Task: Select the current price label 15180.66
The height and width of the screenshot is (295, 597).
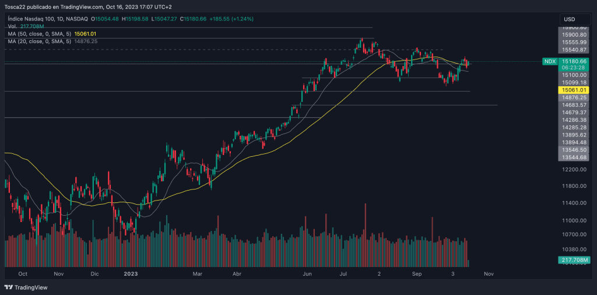Action: 574,61
